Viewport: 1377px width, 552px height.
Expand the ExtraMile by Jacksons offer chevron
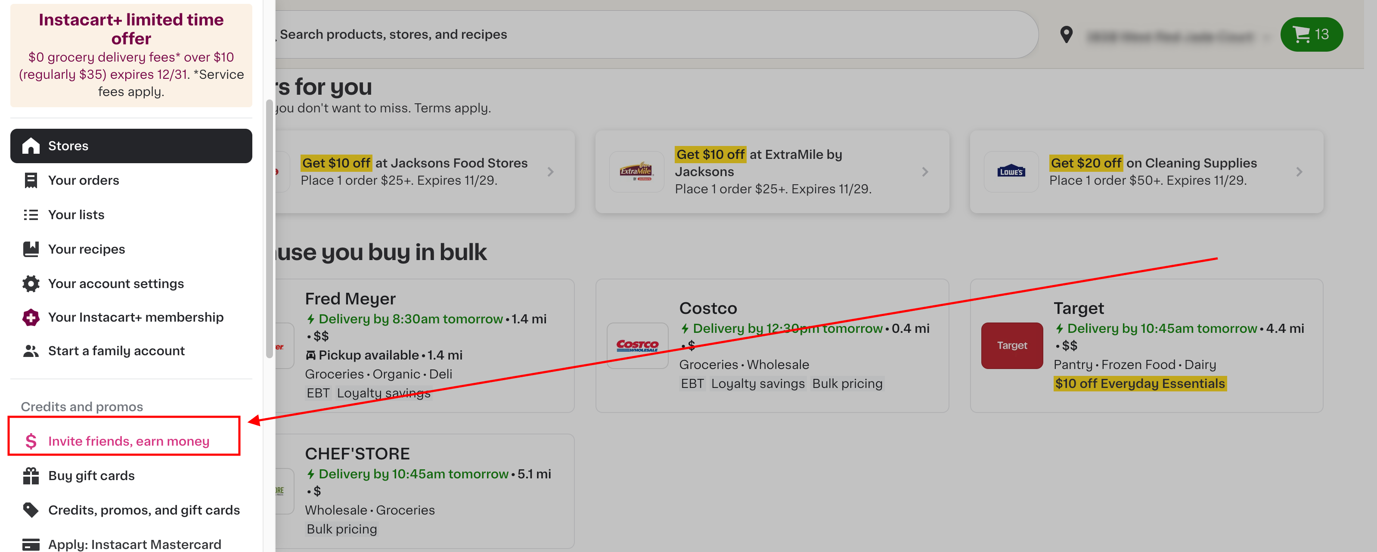925,172
